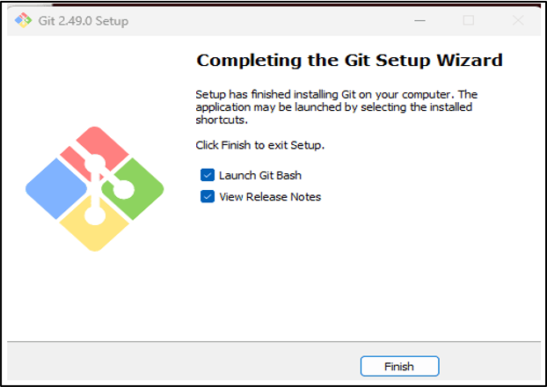The height and width of the screenshot is (387, 547).
Task: Maximize the Git Setup window
Action: click(469, 20)
